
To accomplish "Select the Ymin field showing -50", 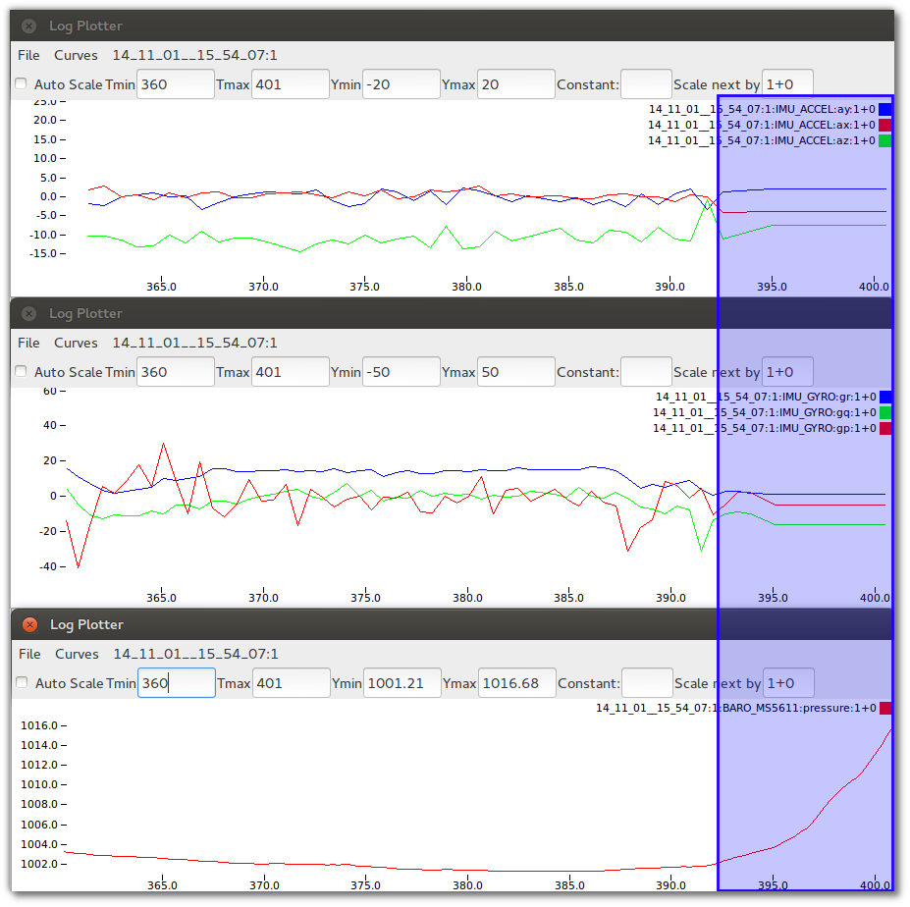I will click(x=401, y=372).
